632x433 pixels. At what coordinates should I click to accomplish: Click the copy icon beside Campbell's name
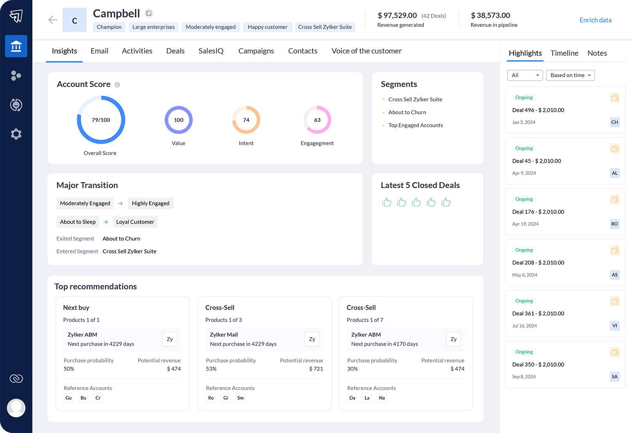pyautogui.click(x=149, y=13)
